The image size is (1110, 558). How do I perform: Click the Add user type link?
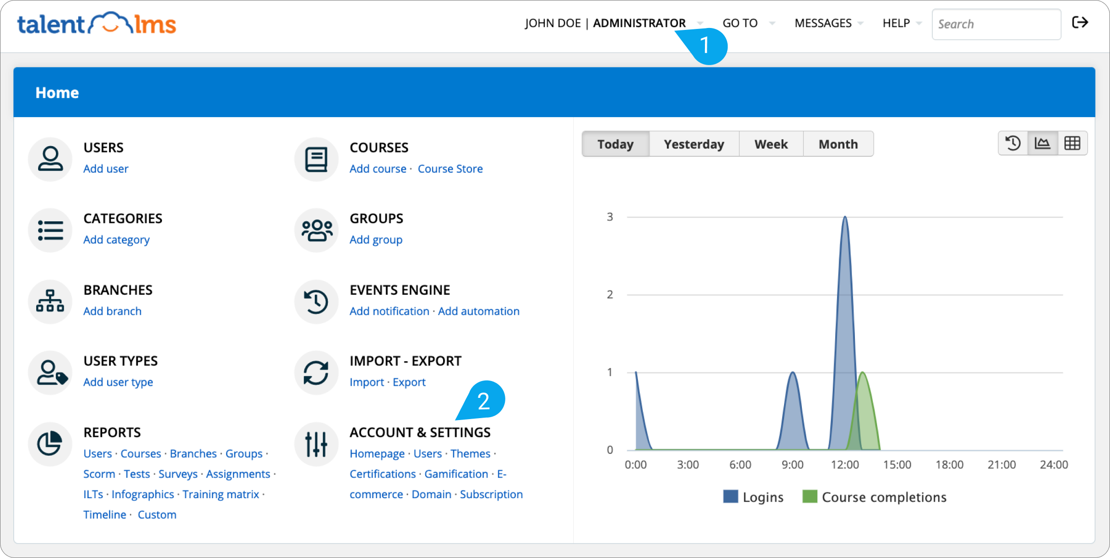pos(118,382)
